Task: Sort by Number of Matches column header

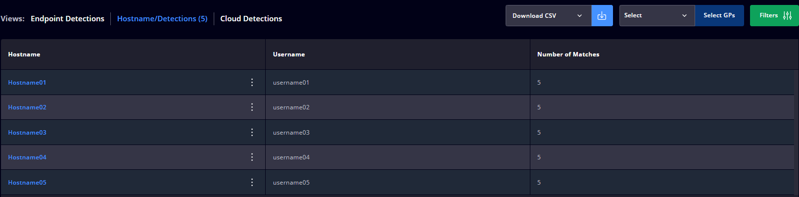Action: point(568,54)
